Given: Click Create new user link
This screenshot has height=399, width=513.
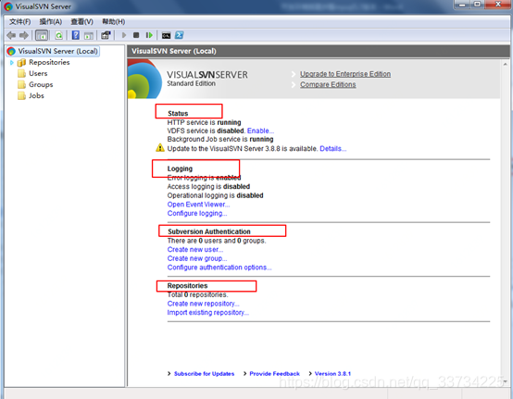Looking at the screenshot, I should (195, 250).
